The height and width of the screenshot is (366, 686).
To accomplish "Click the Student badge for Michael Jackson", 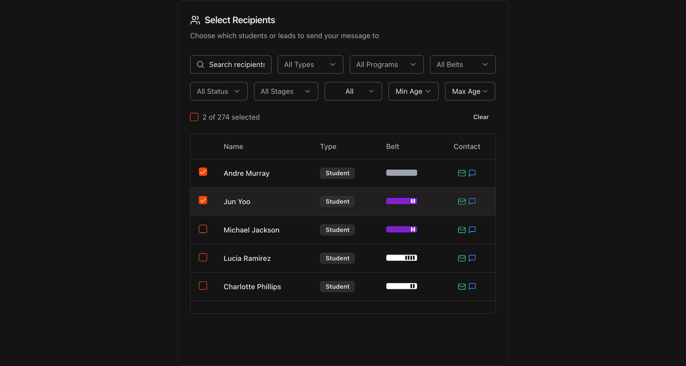I will pyautogui.click(x=337, y=230).
